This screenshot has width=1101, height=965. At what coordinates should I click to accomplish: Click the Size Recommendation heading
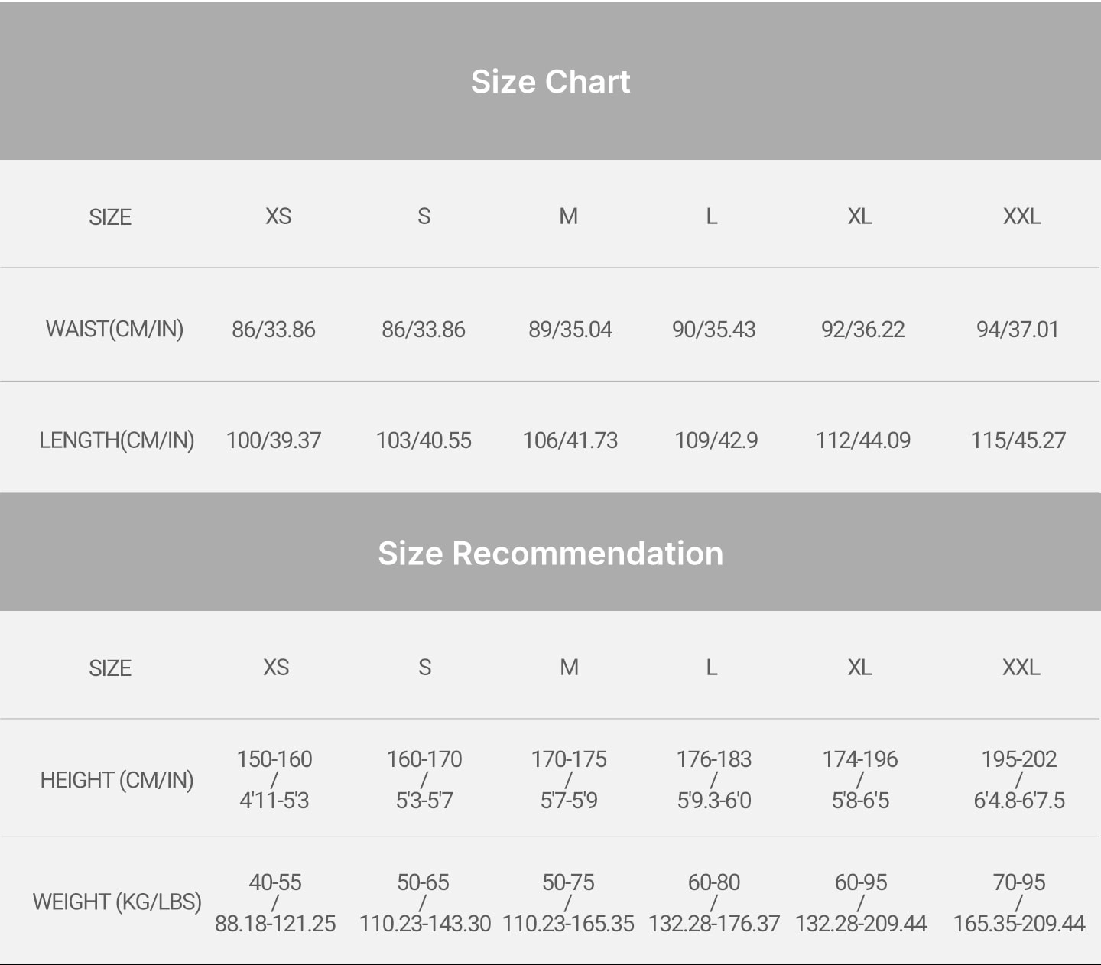coord(550,553)
